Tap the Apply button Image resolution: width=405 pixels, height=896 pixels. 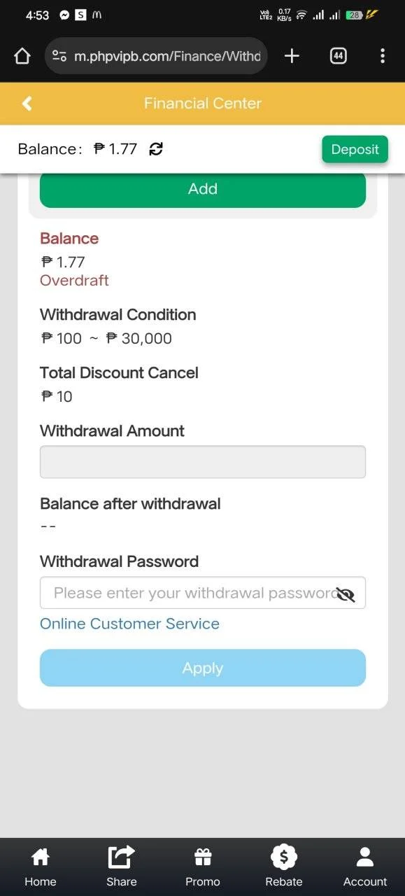click(x=203, y=668)
